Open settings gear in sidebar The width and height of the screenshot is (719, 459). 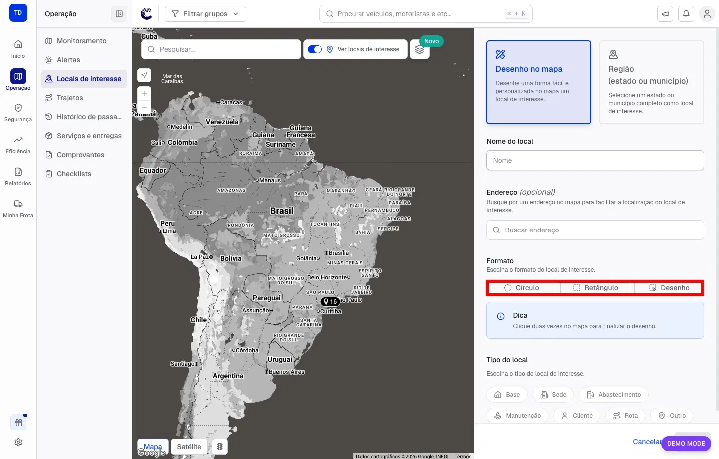(18, 442)
